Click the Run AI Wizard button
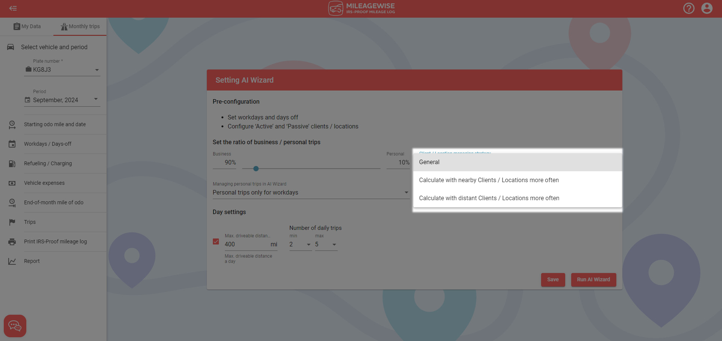This screenshot has height=341, width=722. click(x=593, y=279)
